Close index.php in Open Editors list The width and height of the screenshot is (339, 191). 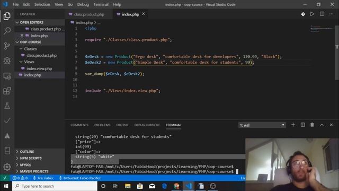click(x=22, y=36)
